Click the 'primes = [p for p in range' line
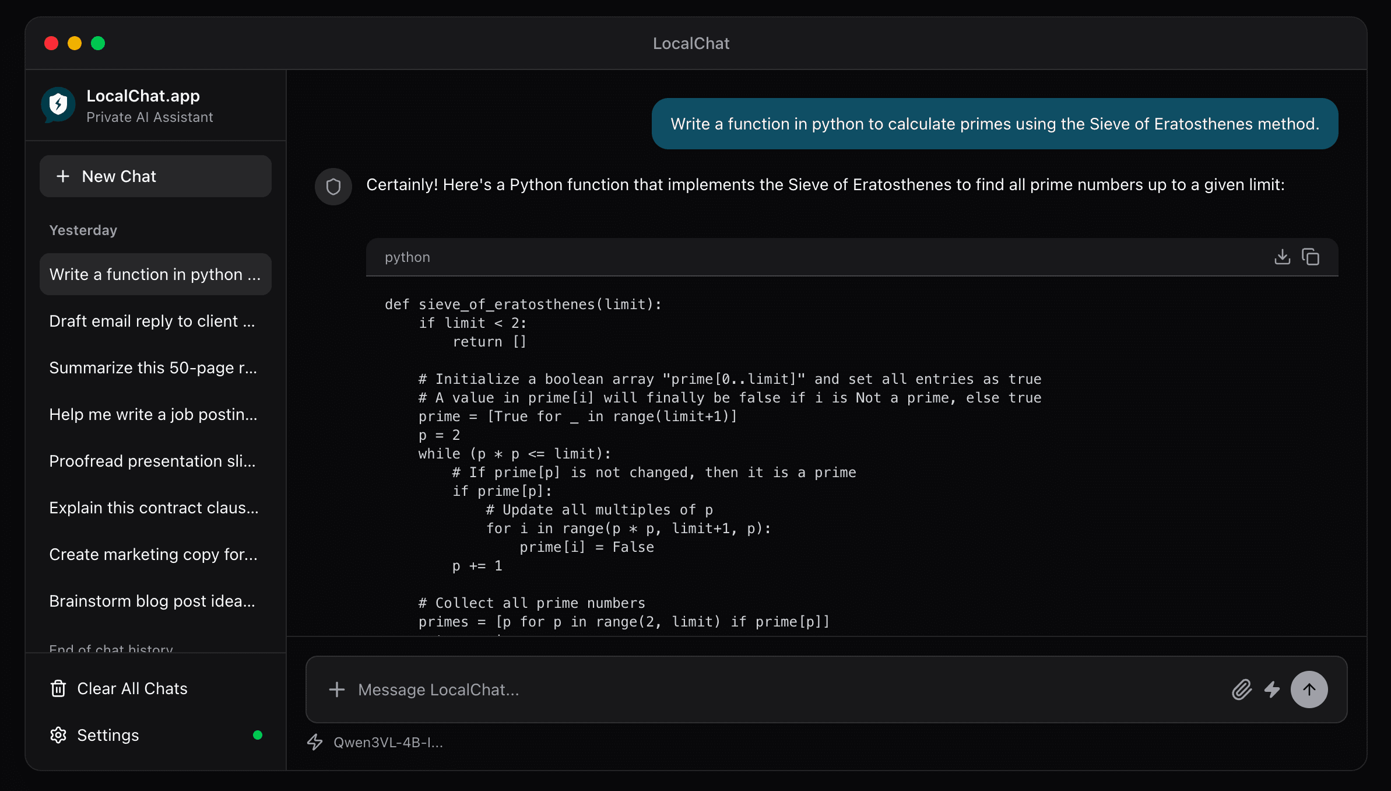Image resolution: width=1391 pixels, height=791 pixels. [624, 622]
